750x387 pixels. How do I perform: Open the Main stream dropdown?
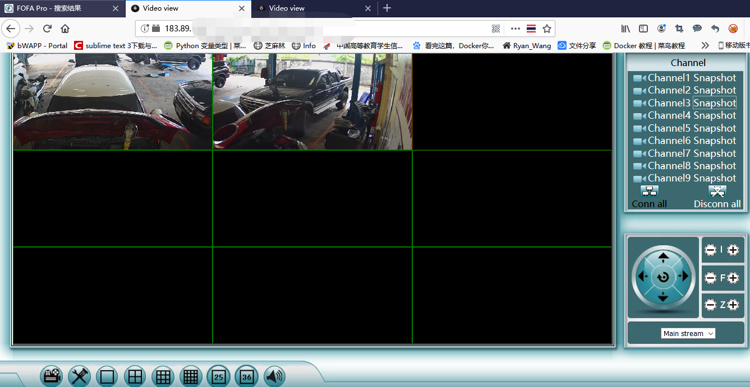[x=688, y=333]
